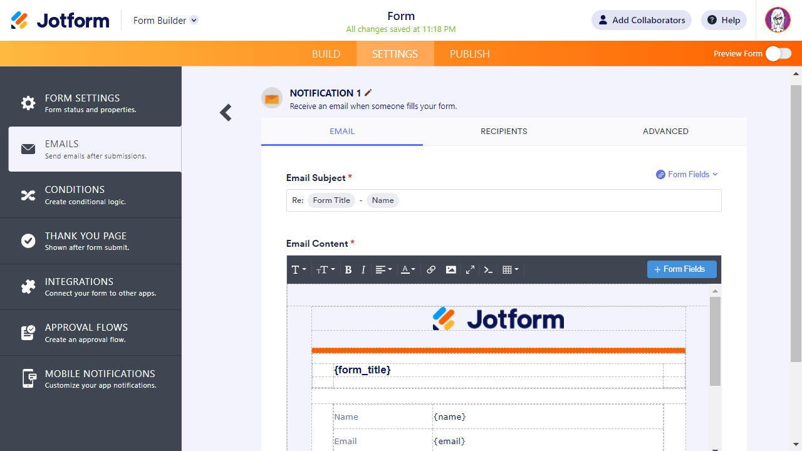Viewport: 802px width, 451px height.
Task: Click the Email label in email table
Action: tap(345, 442)
